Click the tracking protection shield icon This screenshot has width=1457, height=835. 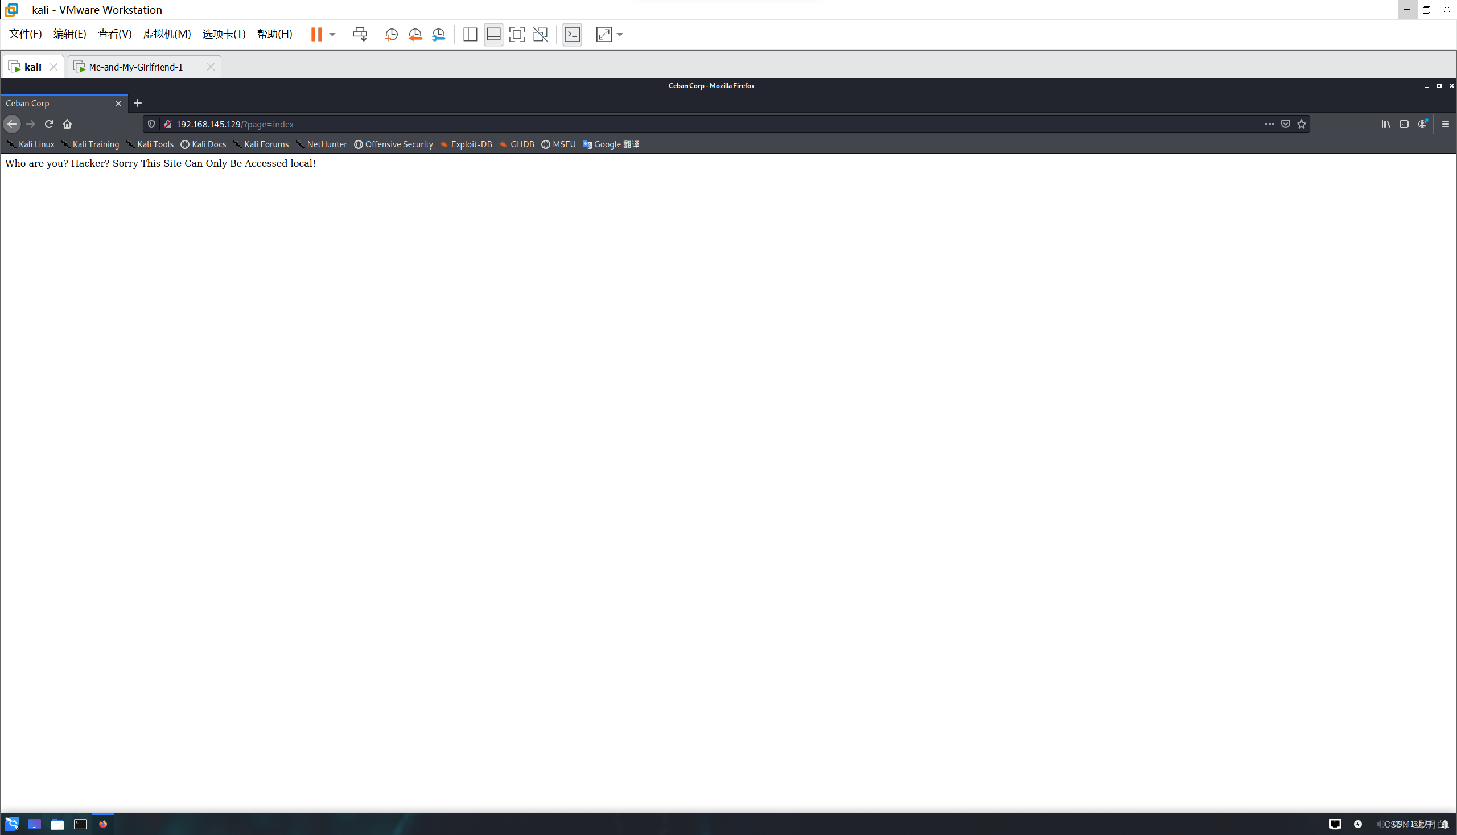coord(151,124)
